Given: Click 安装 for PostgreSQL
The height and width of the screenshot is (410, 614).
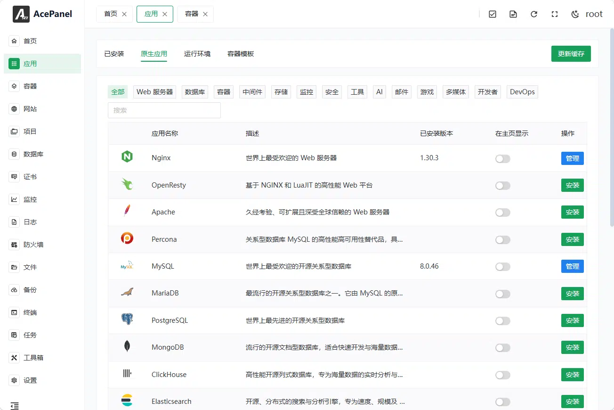Looking at the screenshot, I should (573, 320).
